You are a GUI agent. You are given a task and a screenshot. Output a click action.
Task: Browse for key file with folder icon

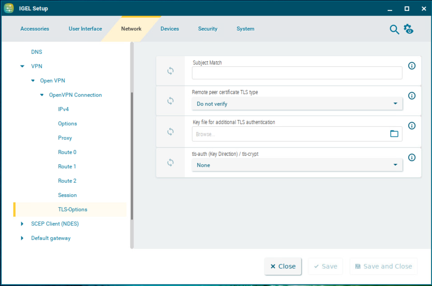(x=394, y=134)
